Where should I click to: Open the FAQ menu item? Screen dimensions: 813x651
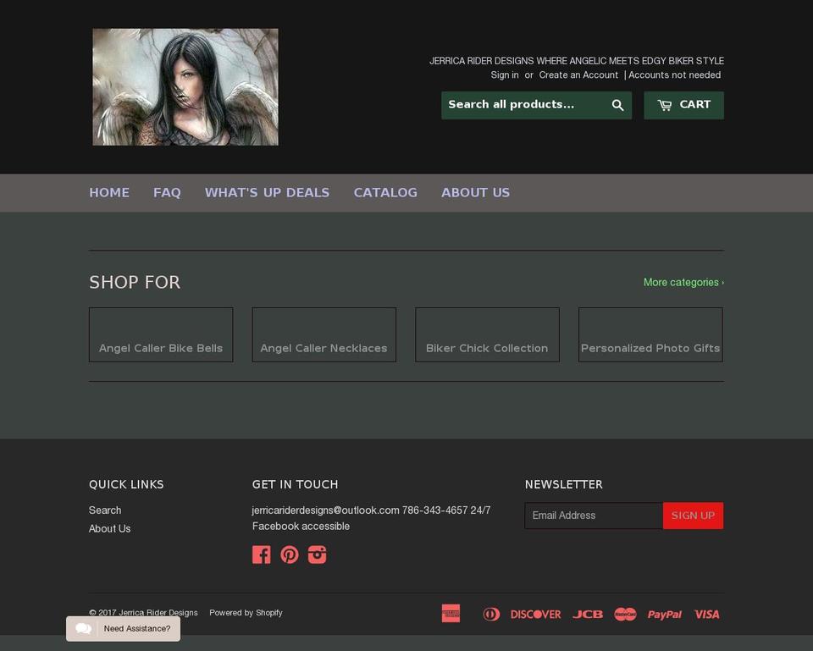tap(167, 193)
